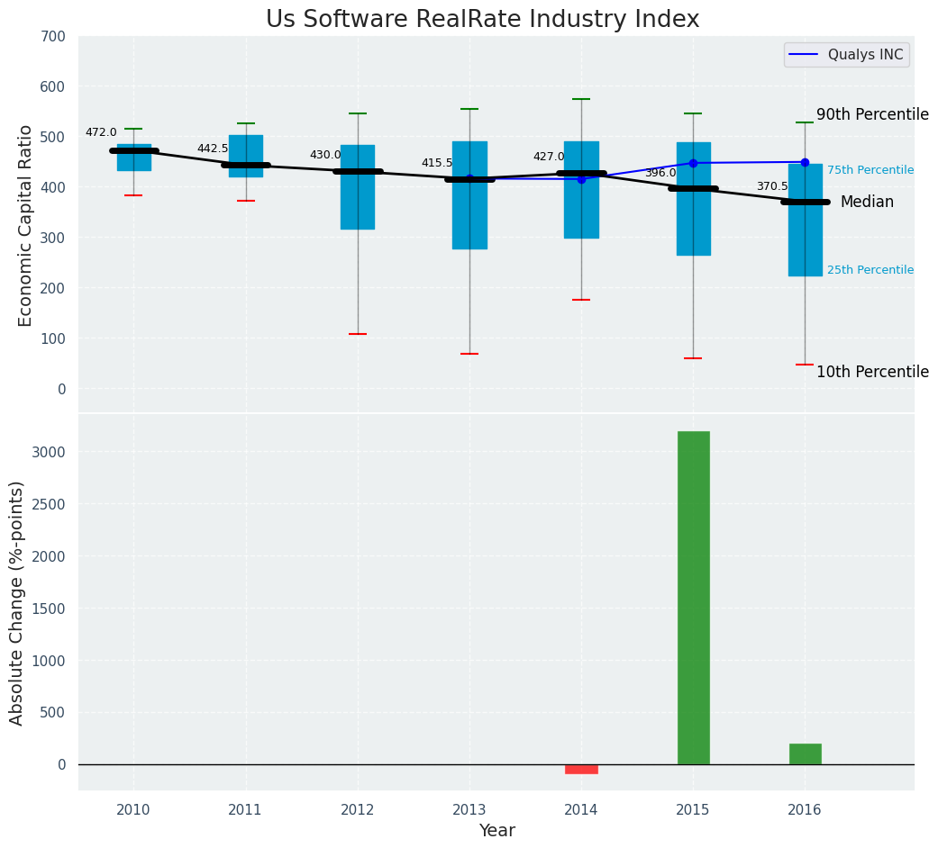This screenshot has width=938, height=848.
Task: Click the 2014 Qualys blue data point
Action: (x=581, y=179)
